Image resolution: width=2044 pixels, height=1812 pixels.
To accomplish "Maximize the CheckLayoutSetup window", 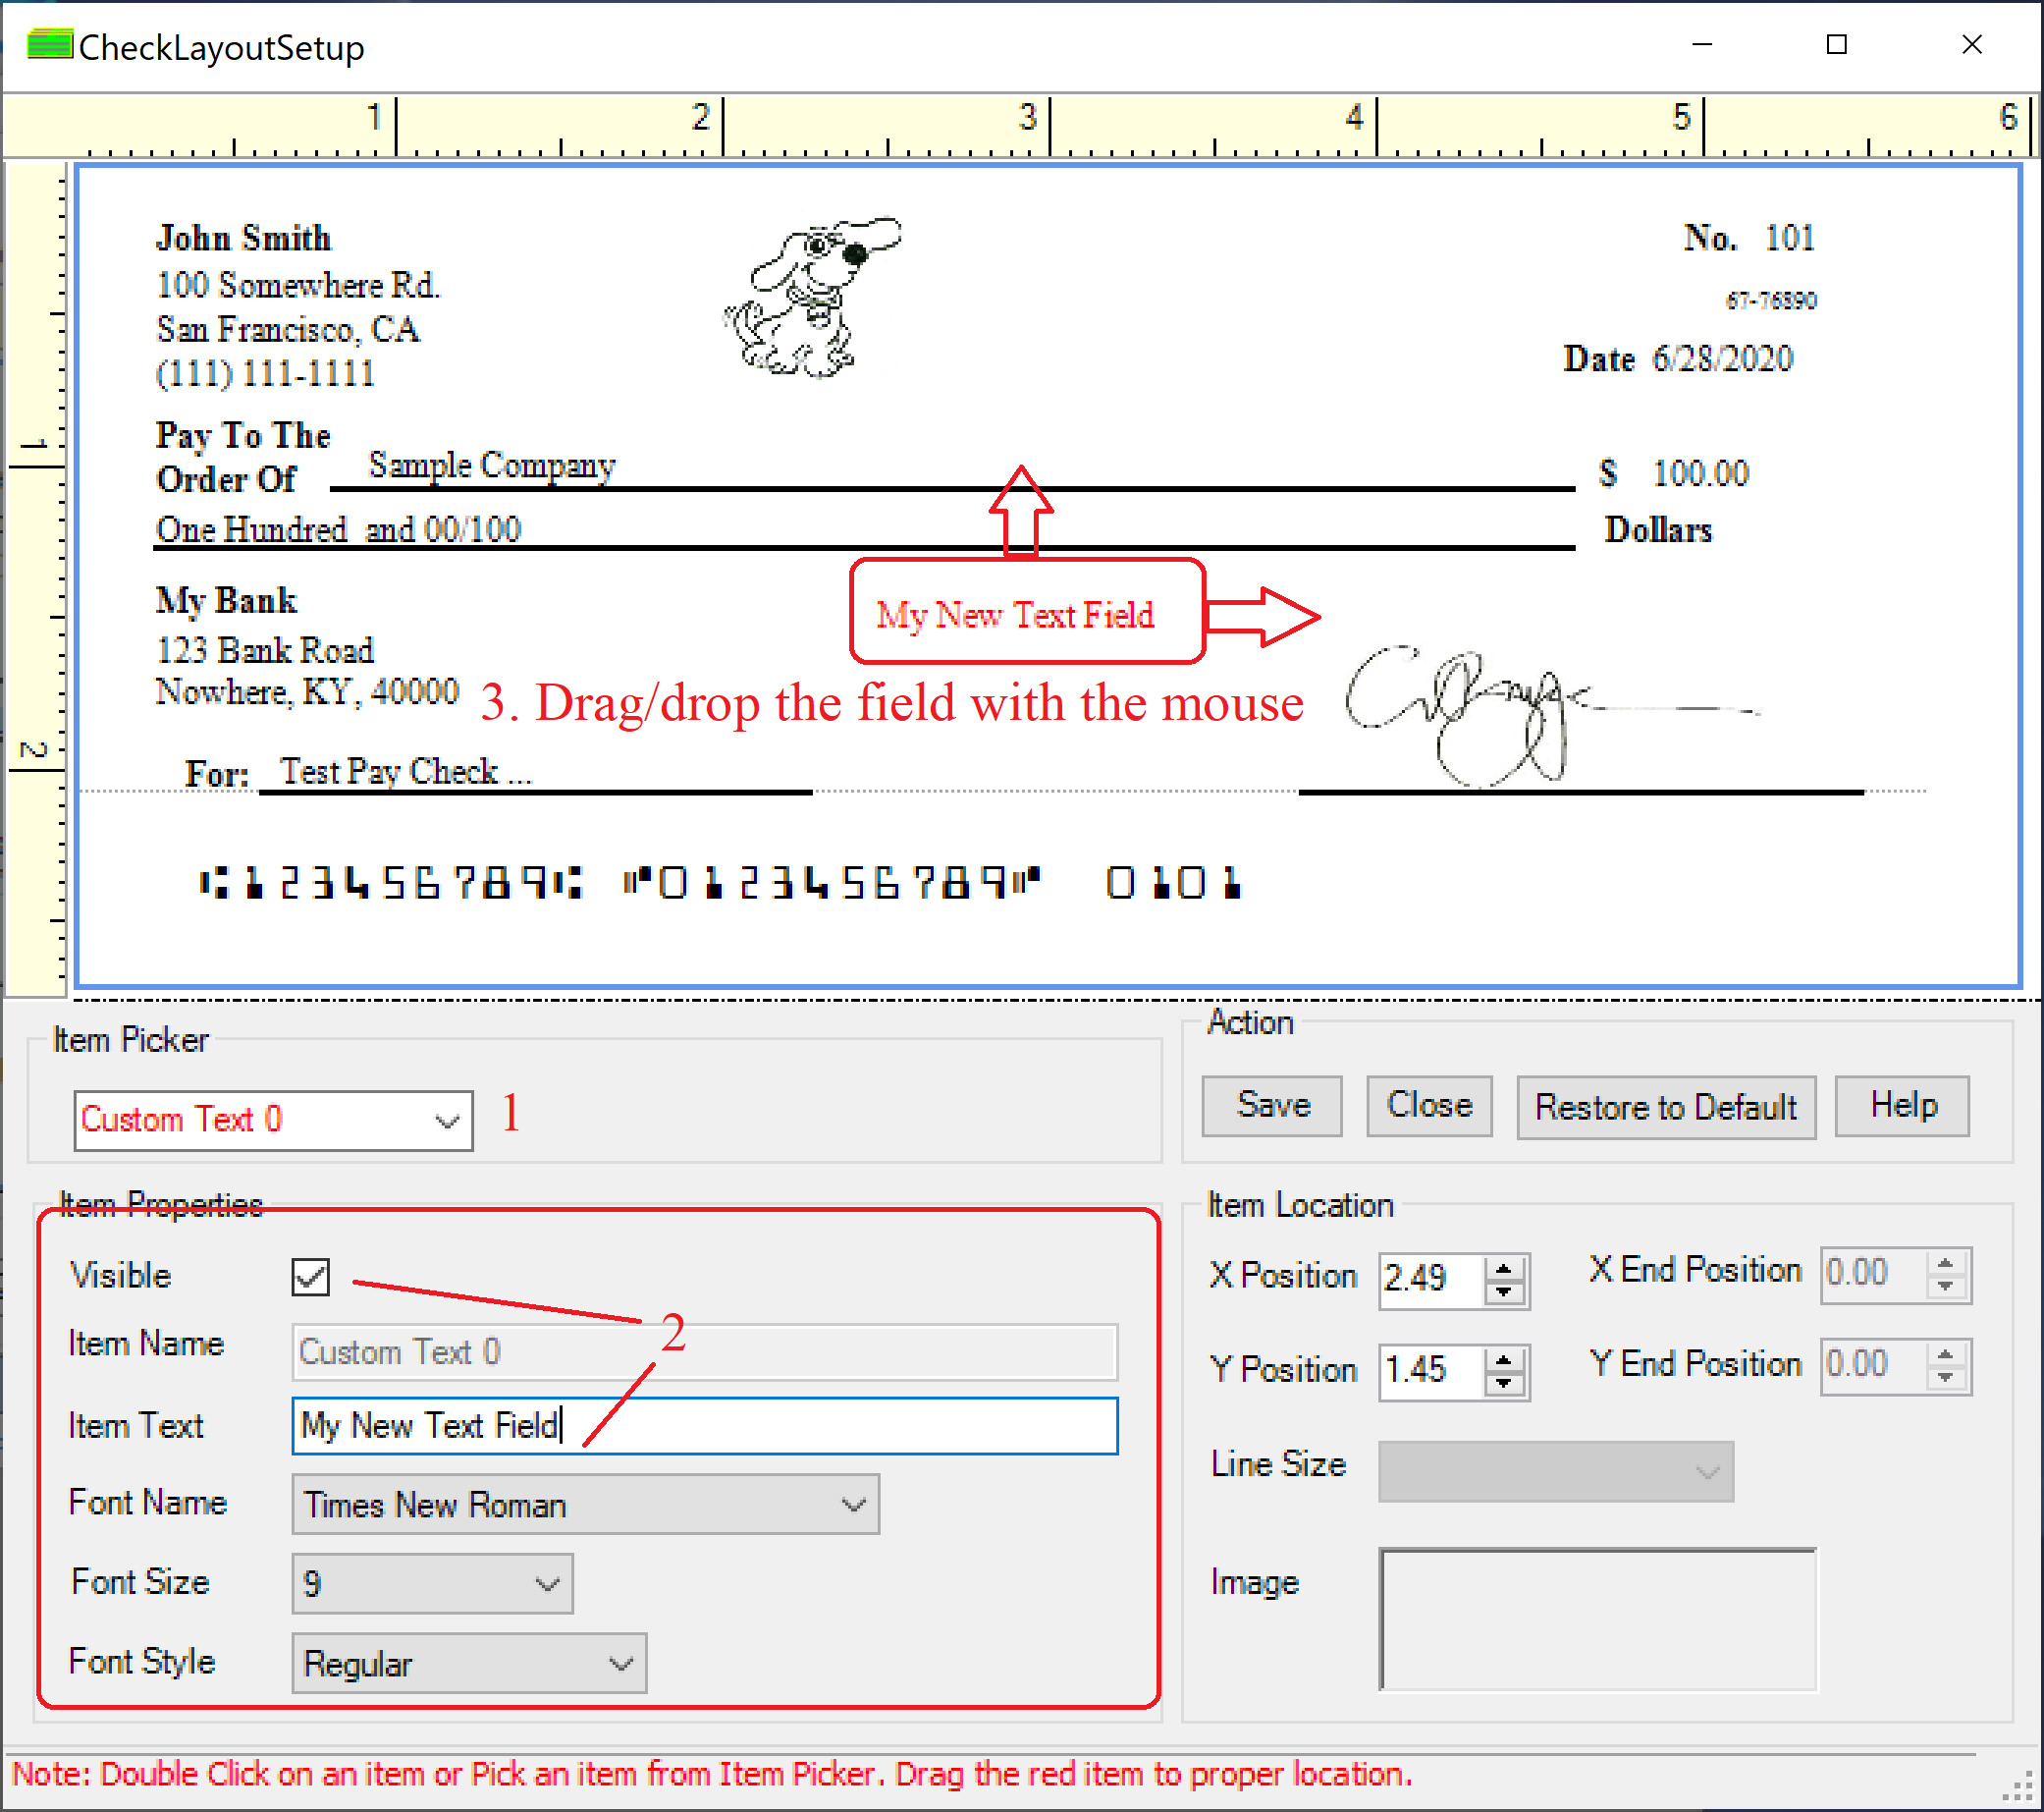I will click(1836, 45).
